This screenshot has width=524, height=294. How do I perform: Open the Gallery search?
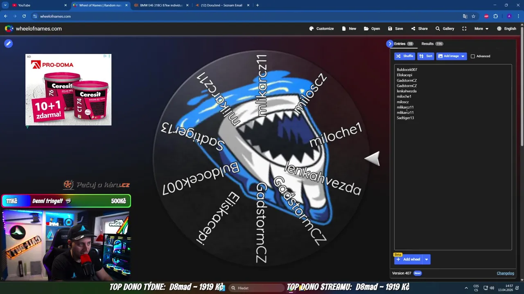click(x=445, y=29)
